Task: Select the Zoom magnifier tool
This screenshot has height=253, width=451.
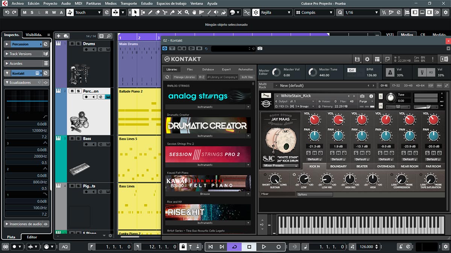Action: click(x=187, y=12)
